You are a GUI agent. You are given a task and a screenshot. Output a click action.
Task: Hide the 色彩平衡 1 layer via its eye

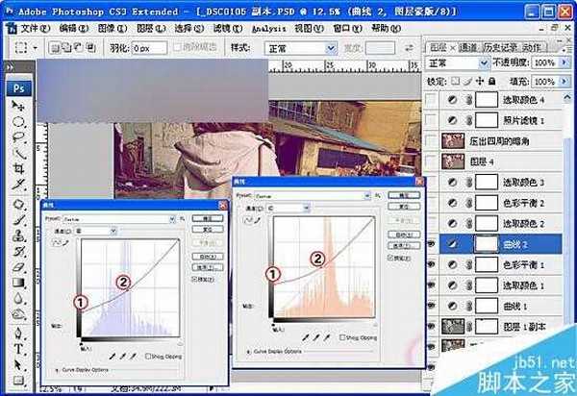pos(431,264)
